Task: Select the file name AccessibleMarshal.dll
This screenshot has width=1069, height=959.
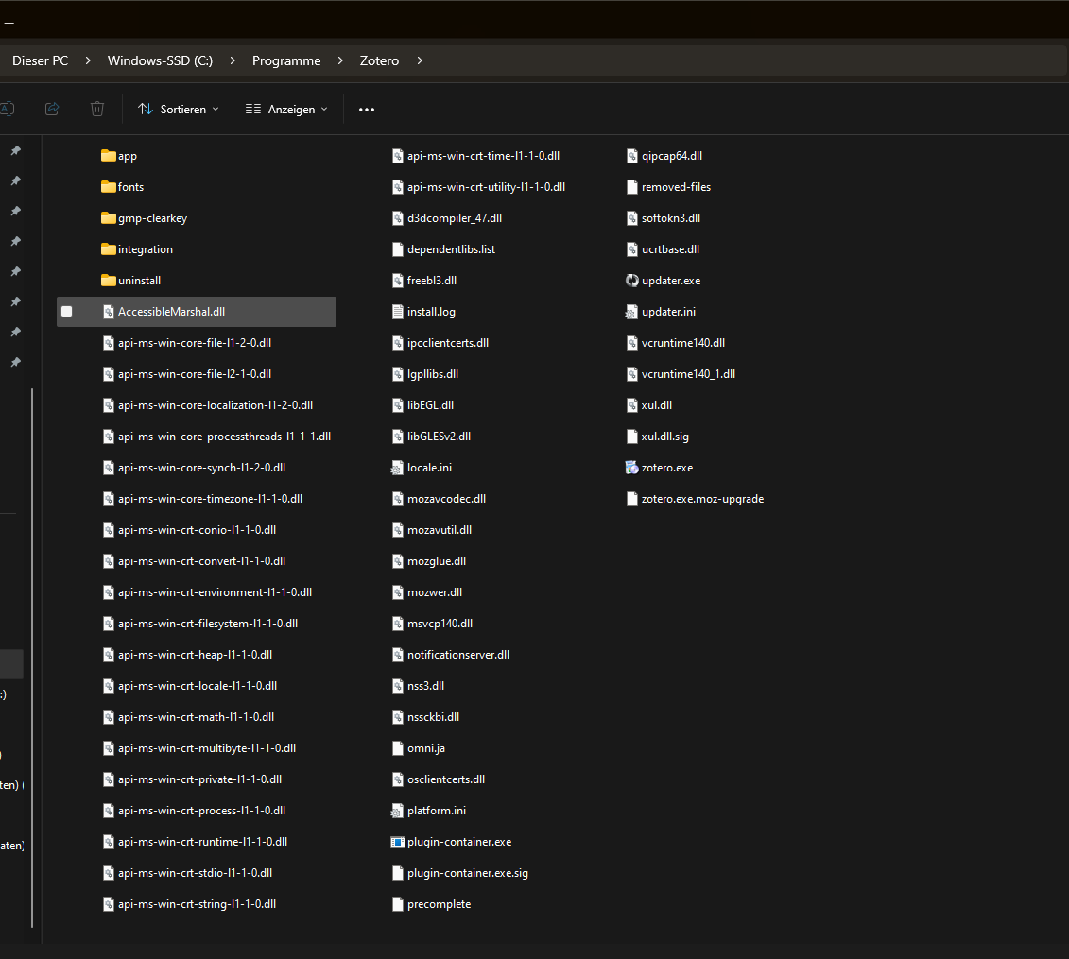Action: click(171, 312)
